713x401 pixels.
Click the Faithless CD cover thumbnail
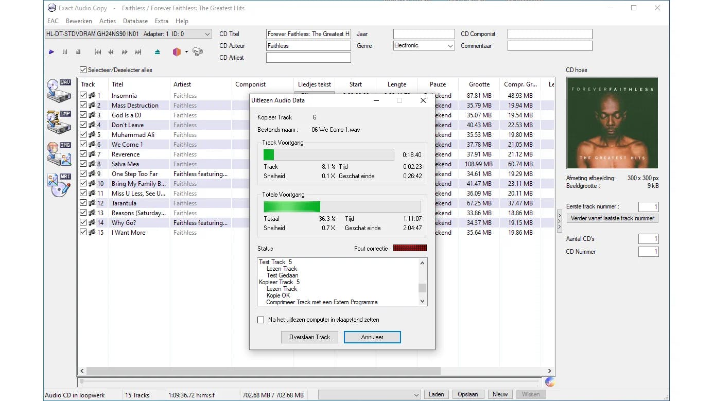[x=612, y=123]
